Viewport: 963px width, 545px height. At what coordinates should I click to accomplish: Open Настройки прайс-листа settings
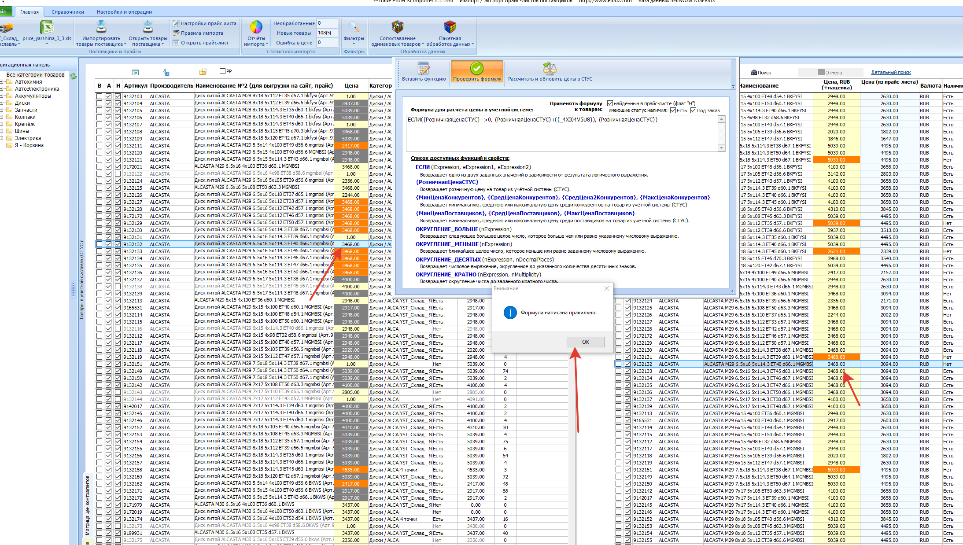pos(205,23)
